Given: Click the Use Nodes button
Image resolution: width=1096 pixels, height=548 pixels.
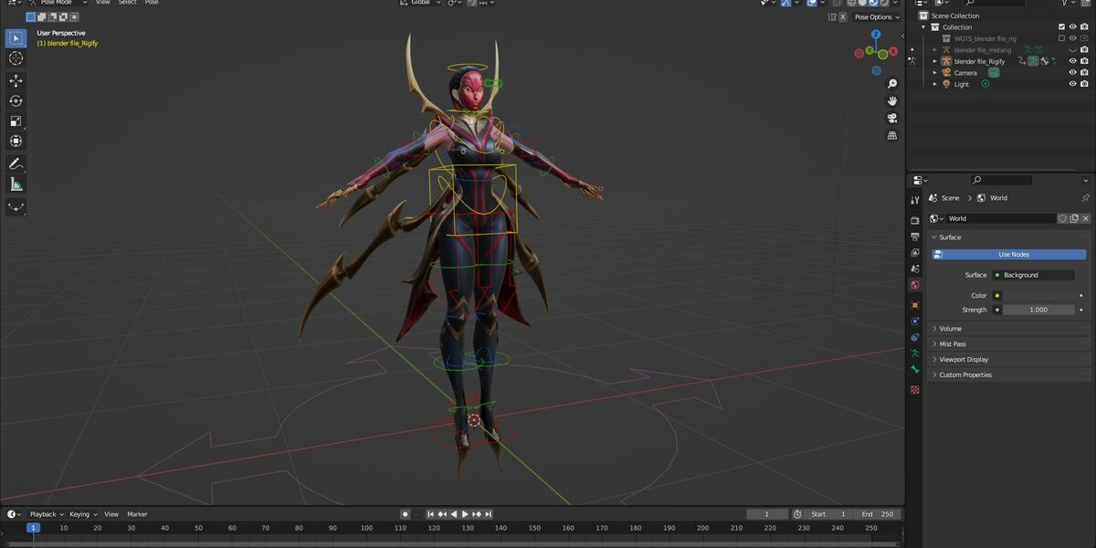Looking at the screenshot, I should point(1009,255).
